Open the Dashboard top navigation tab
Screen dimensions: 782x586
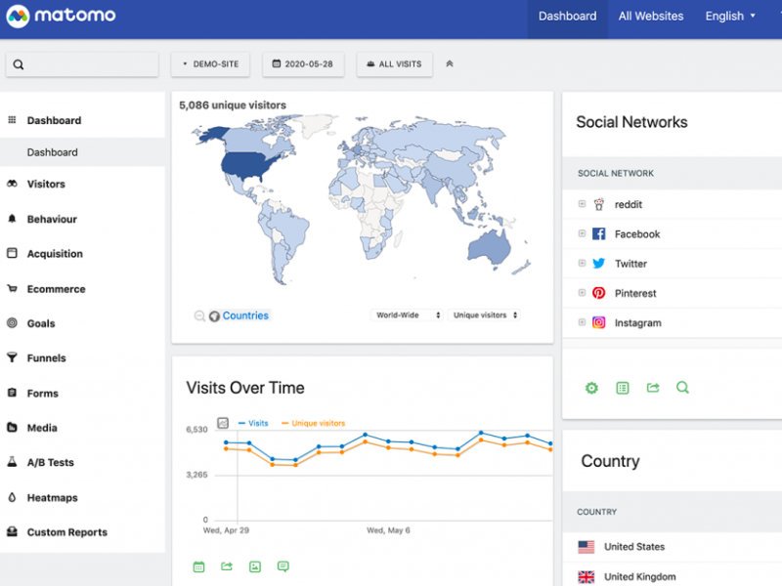coord(568,17)
